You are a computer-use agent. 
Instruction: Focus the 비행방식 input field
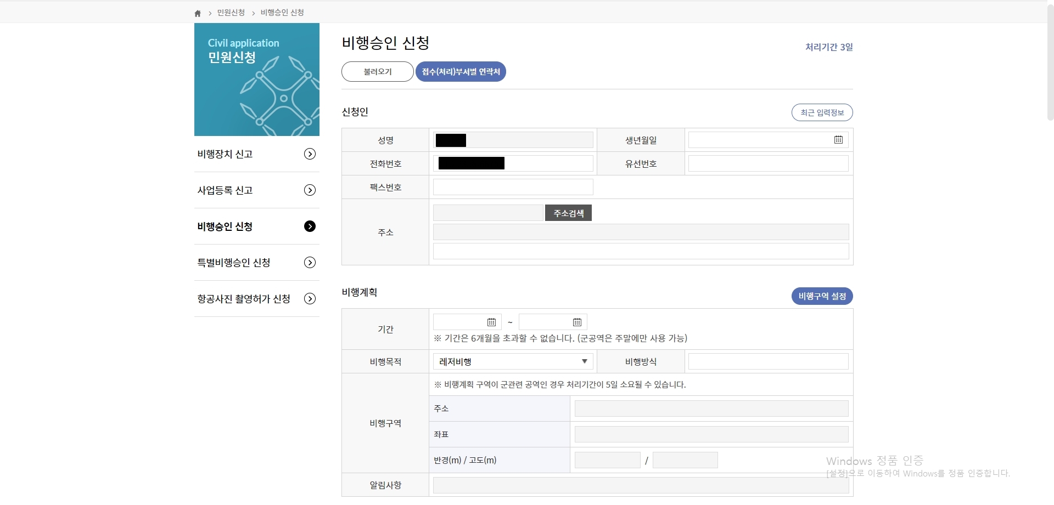pos(768,361)
